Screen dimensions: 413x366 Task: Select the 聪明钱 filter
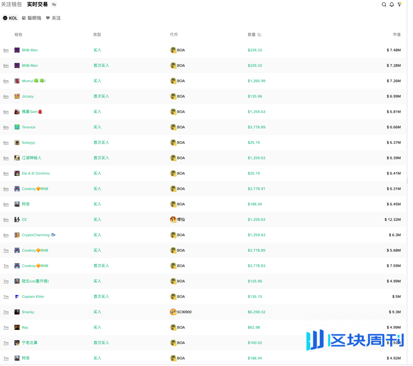(x=32, y=18)
